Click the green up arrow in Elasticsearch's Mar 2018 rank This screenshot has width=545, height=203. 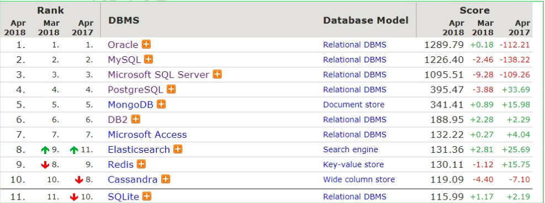tap(45, 150)
